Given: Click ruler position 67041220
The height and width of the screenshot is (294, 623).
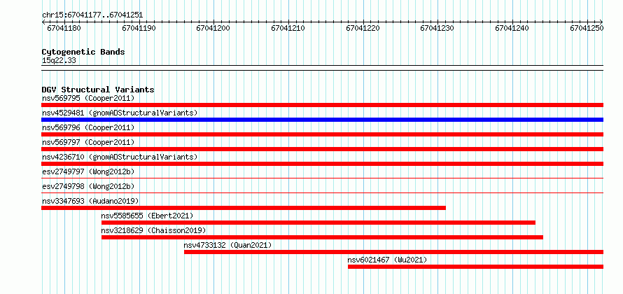Looking at the screenshot, I should coord(363,28).
